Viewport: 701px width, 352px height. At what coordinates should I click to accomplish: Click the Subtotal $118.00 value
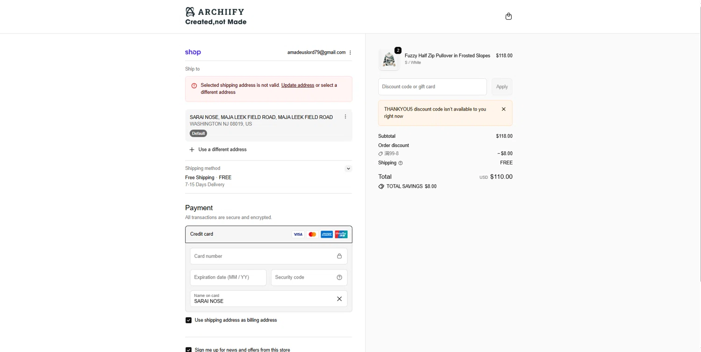pyautogui.click(x=504, y=136)
